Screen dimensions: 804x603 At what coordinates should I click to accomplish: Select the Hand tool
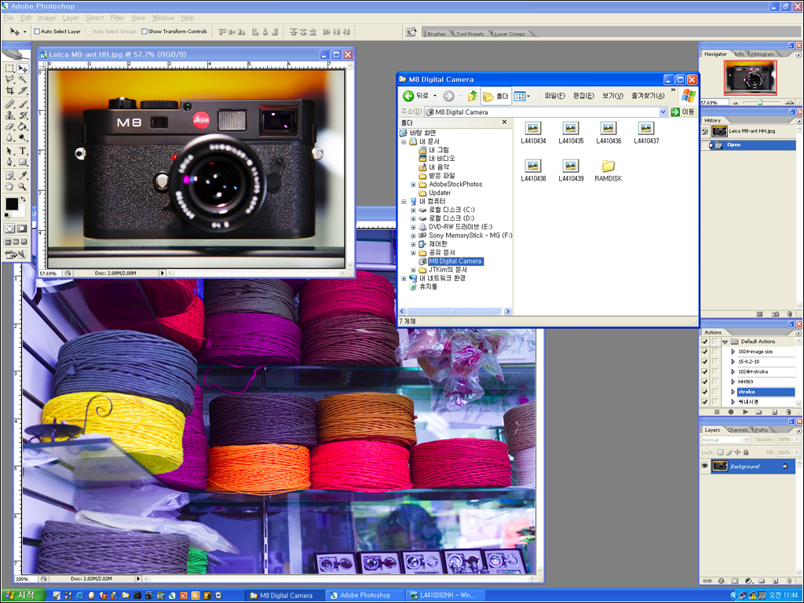pos(9,187)
